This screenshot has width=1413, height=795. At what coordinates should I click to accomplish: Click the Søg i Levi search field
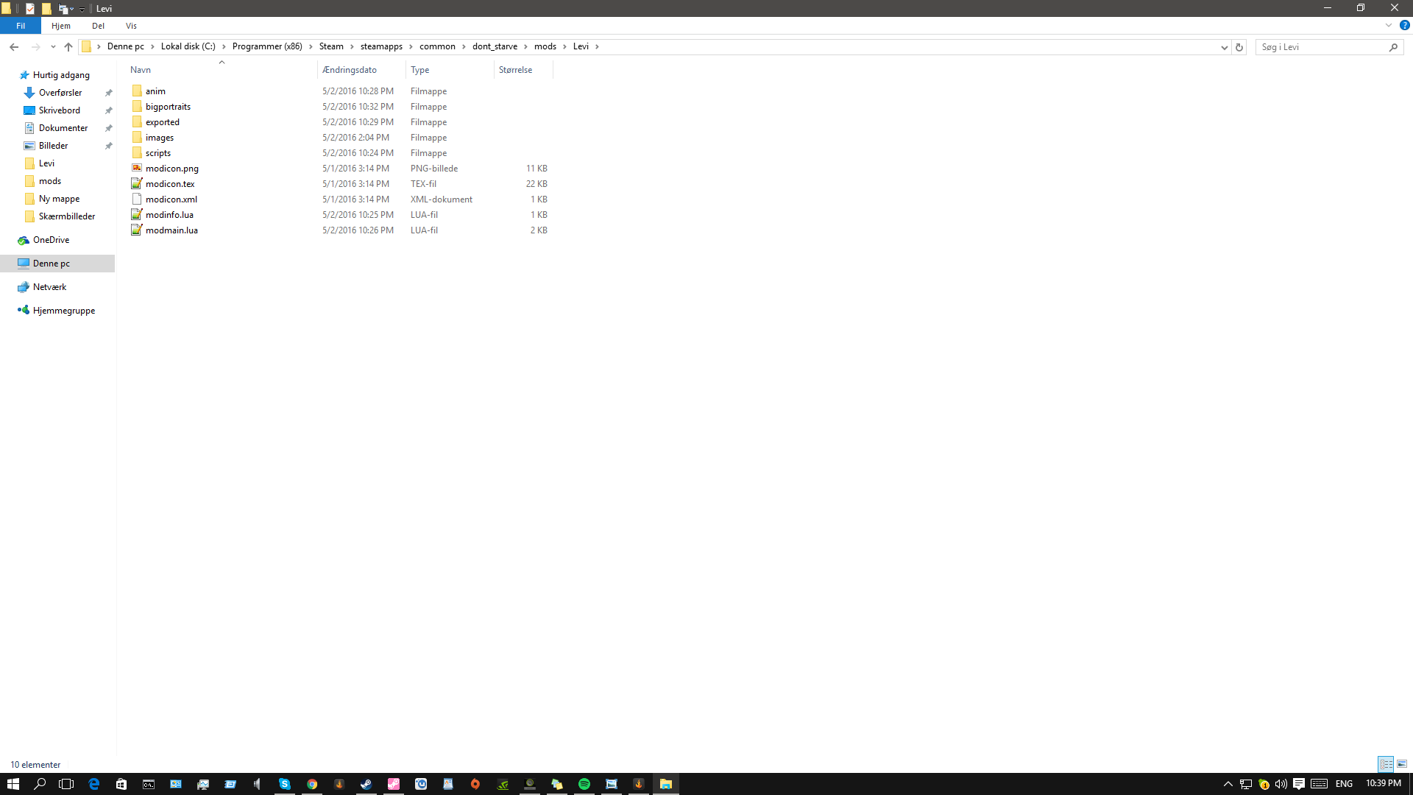(x=1322, y=47)
